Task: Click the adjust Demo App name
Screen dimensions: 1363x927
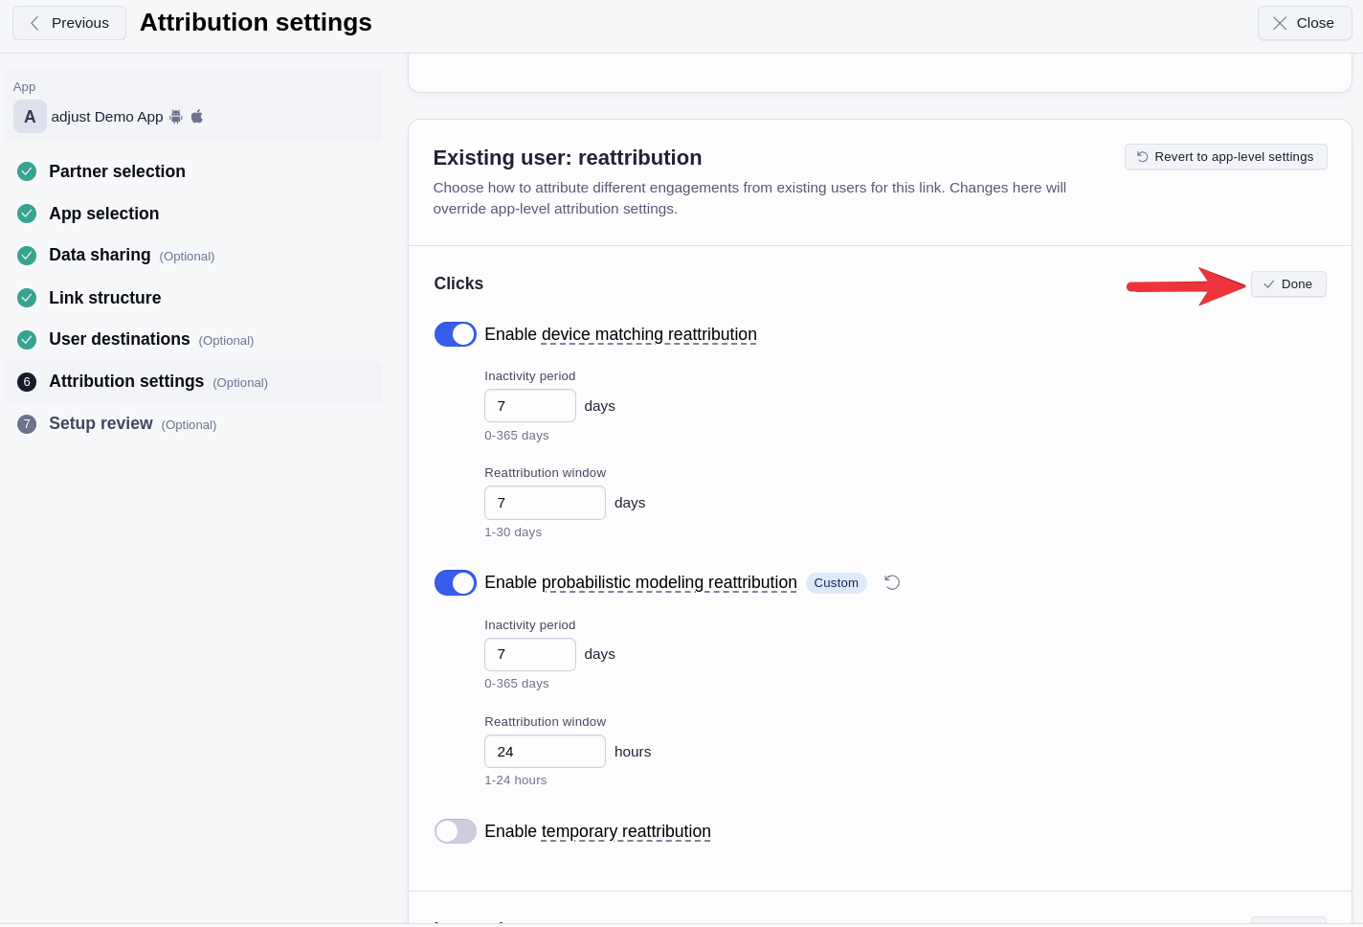Action: point(107,117)
